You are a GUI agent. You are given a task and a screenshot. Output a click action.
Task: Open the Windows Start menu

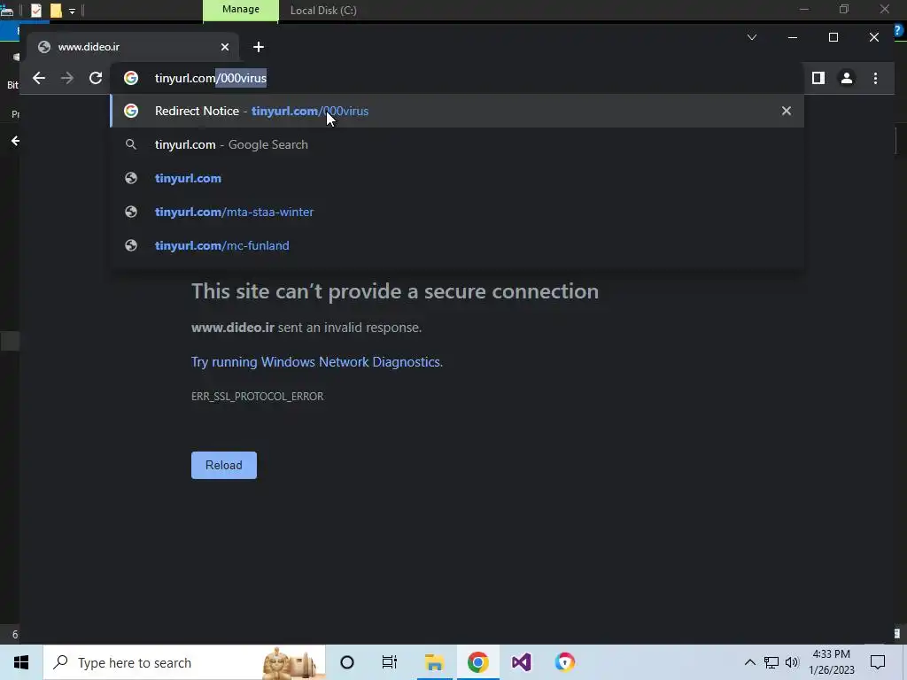coord(21,662)
